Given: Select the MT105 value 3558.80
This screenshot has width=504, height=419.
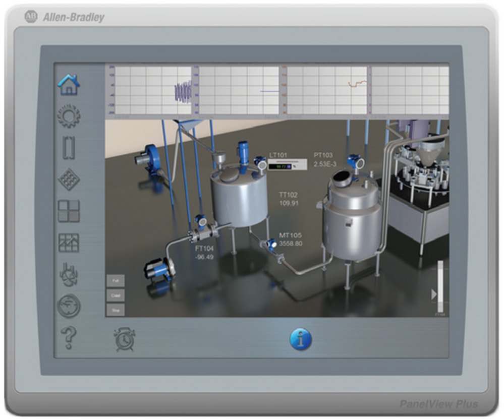Looking at the screenshot, I should [291, 244].
